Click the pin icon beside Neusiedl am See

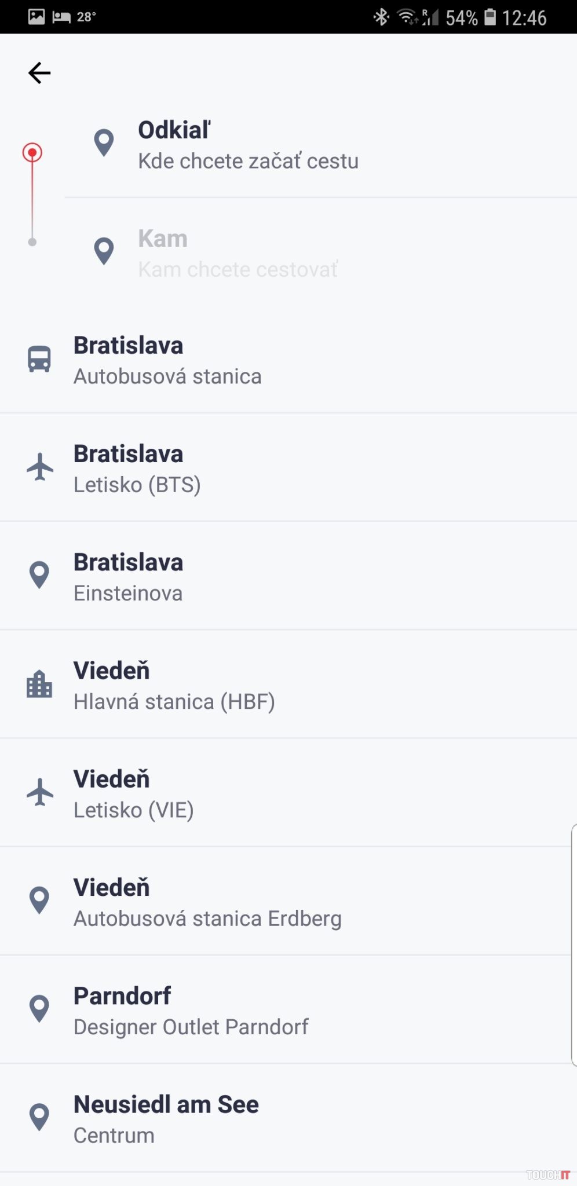(x=39, y=1117)
